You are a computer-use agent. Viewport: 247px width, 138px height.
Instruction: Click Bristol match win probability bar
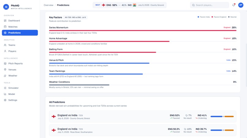tap(222, 117)
